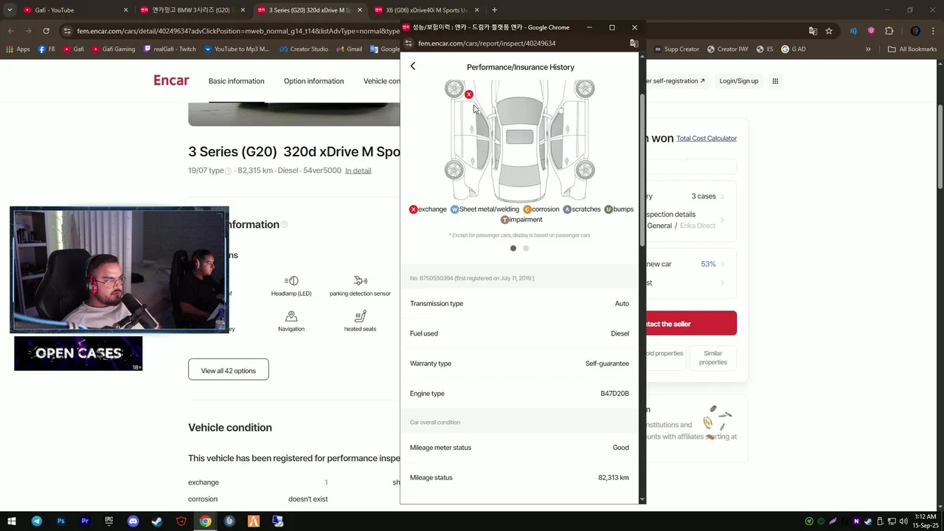The height and width of the screenshot is (531, 944).
Task: Click the '82,313 km' mileage status value
Action: [614, 478]
